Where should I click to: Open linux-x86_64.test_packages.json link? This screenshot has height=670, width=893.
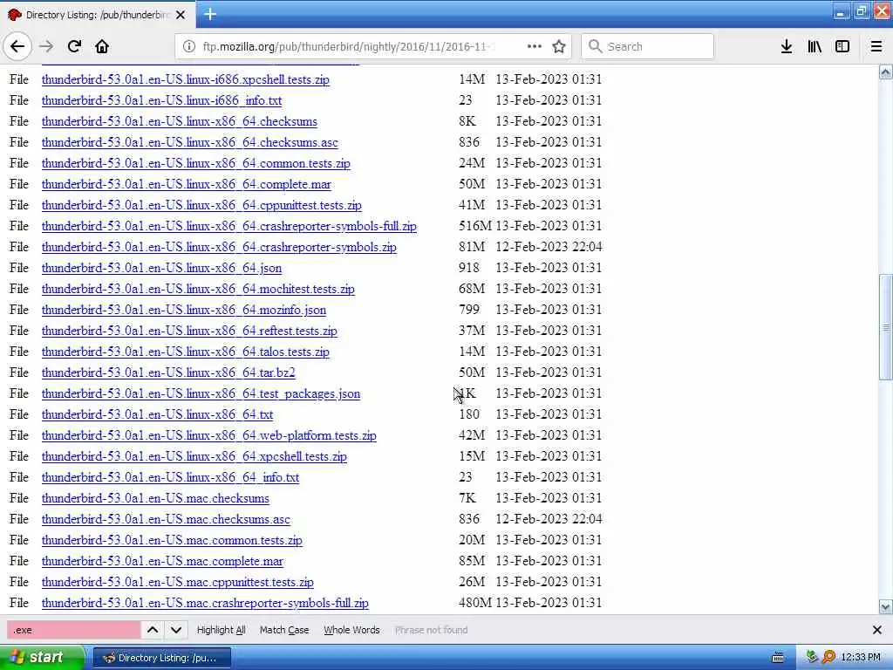point(201,393)
